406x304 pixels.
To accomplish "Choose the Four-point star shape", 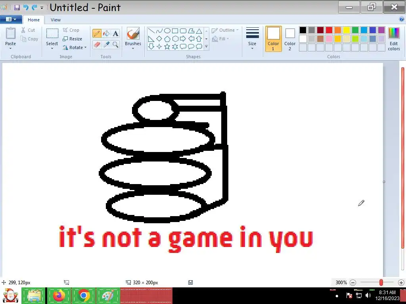I will (x=159, y=47).
